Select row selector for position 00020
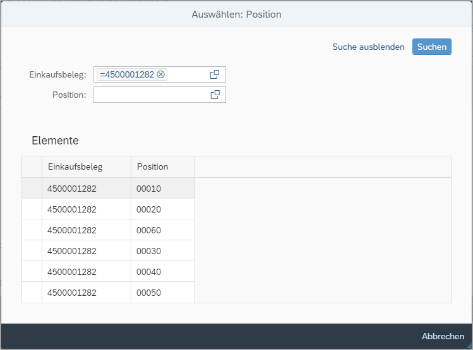Image resolution: width=473 pixels, height=350 pixels. 32,209
